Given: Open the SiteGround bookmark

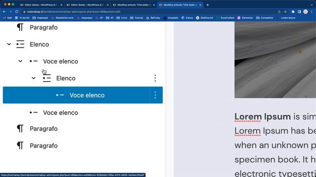Looking at the screenshot, I should coord(204,18).
